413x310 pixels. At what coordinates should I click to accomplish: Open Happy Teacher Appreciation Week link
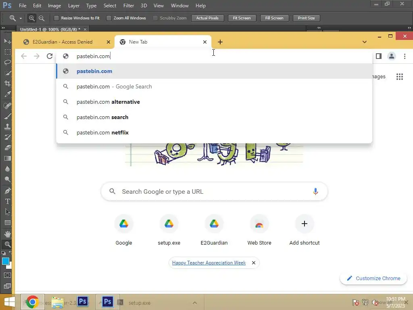[209, 263]
